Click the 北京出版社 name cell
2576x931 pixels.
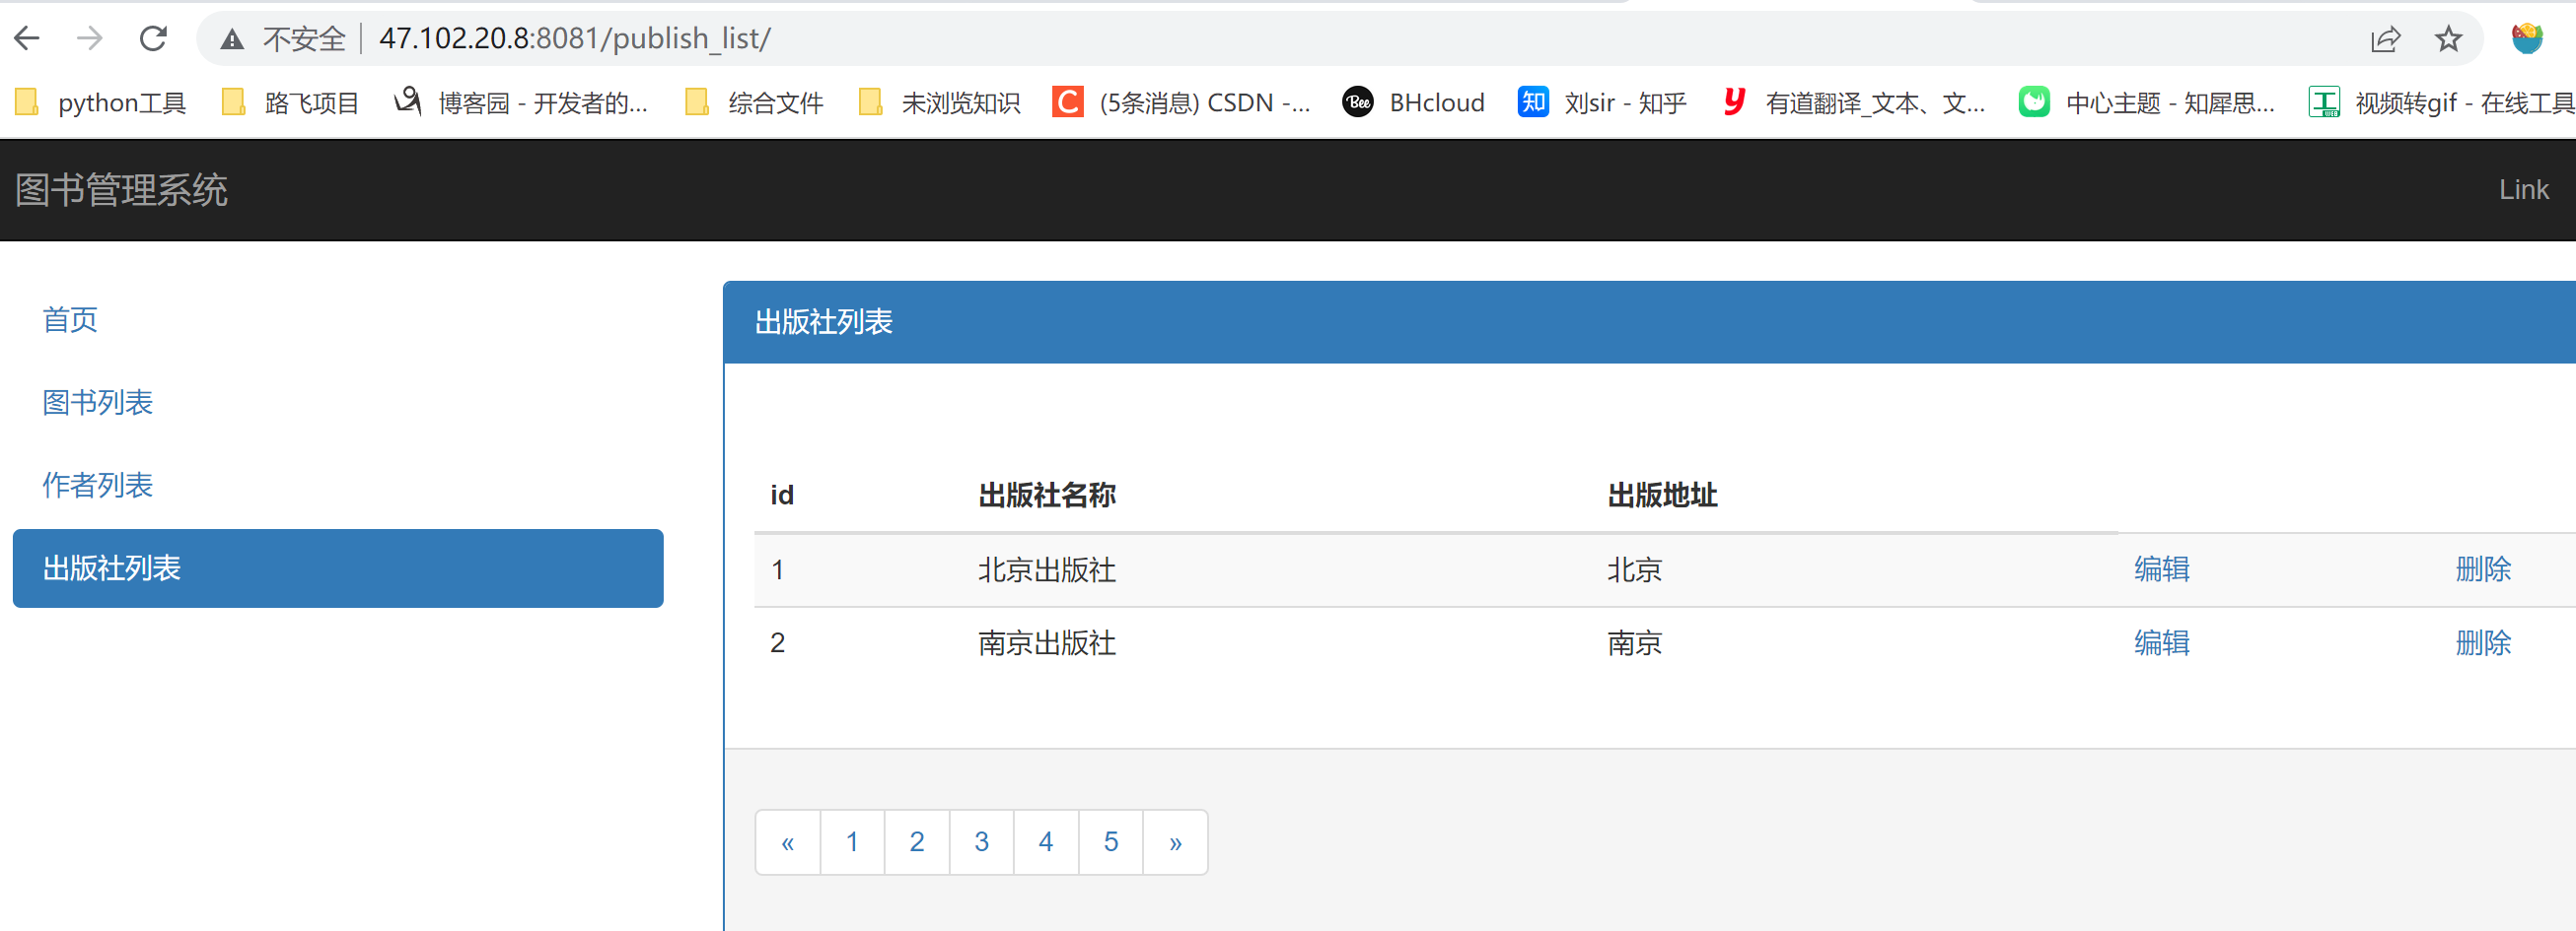[1047, 569]
